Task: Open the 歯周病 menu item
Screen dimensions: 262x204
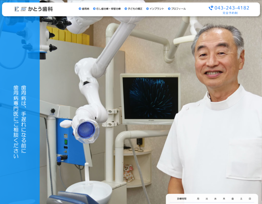Action: point(85,9)
